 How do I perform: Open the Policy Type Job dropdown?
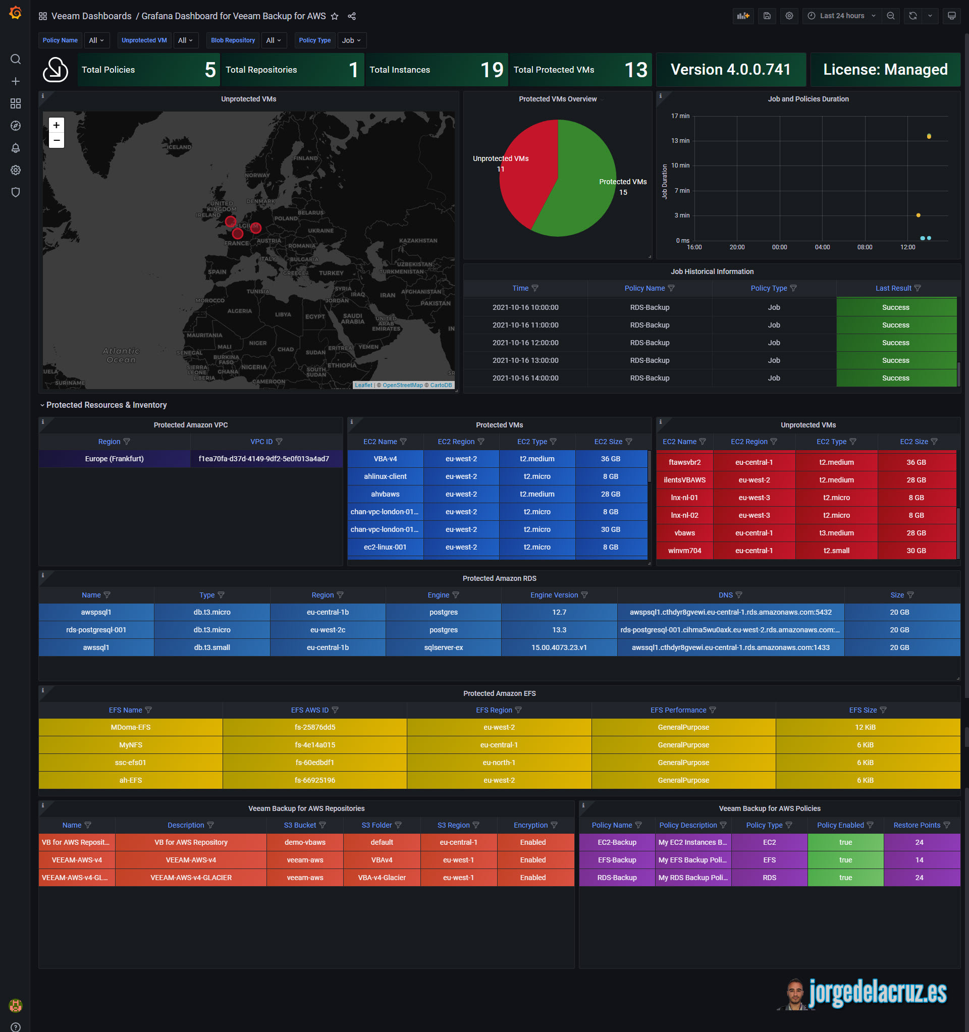pyautogui.click(x=352, y=40)
